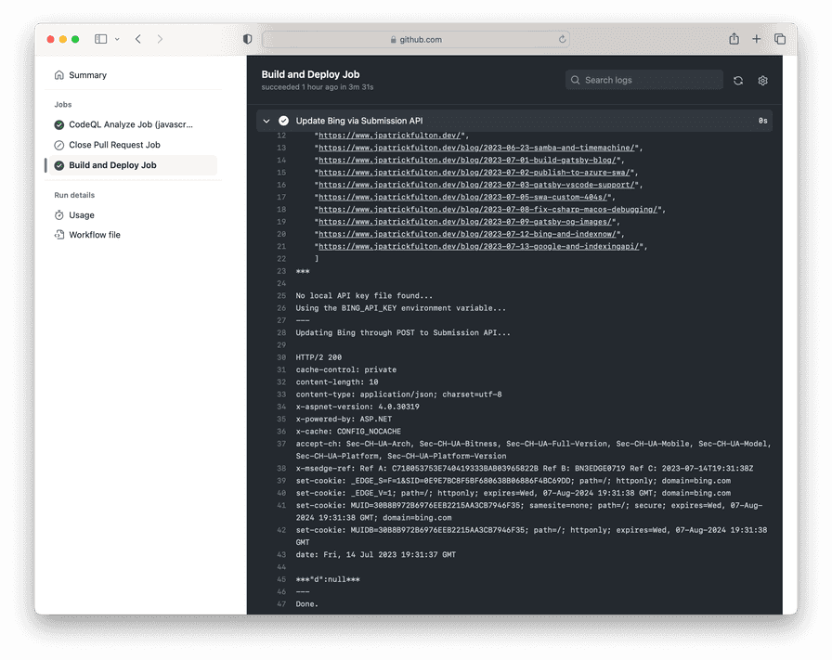
Task: Open the sidebar dropdown chevron in Safari toolbar
Action: tap(115, 39)
